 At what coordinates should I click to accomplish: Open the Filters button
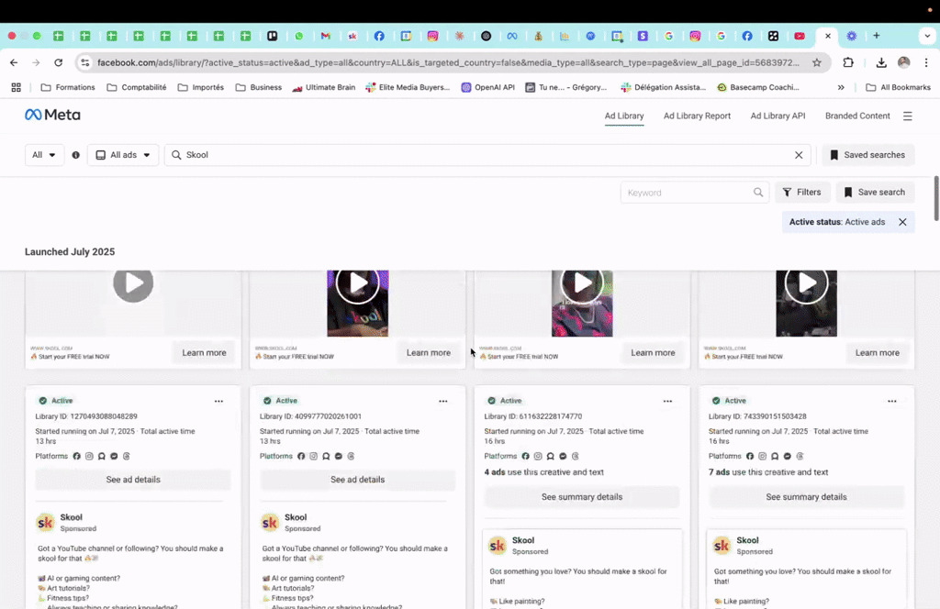(802, 193)
